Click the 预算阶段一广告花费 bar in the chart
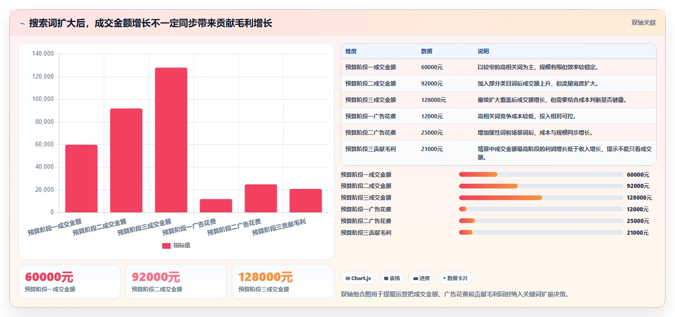Screen dimensions: 675x317 (x=216, y=206)
